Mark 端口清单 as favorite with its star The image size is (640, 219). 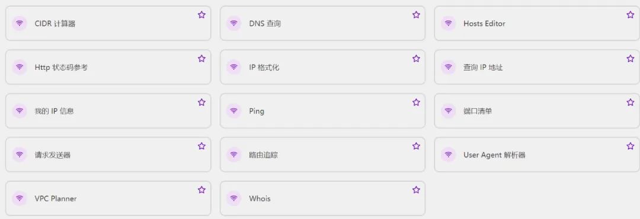(x=630, y=102)
